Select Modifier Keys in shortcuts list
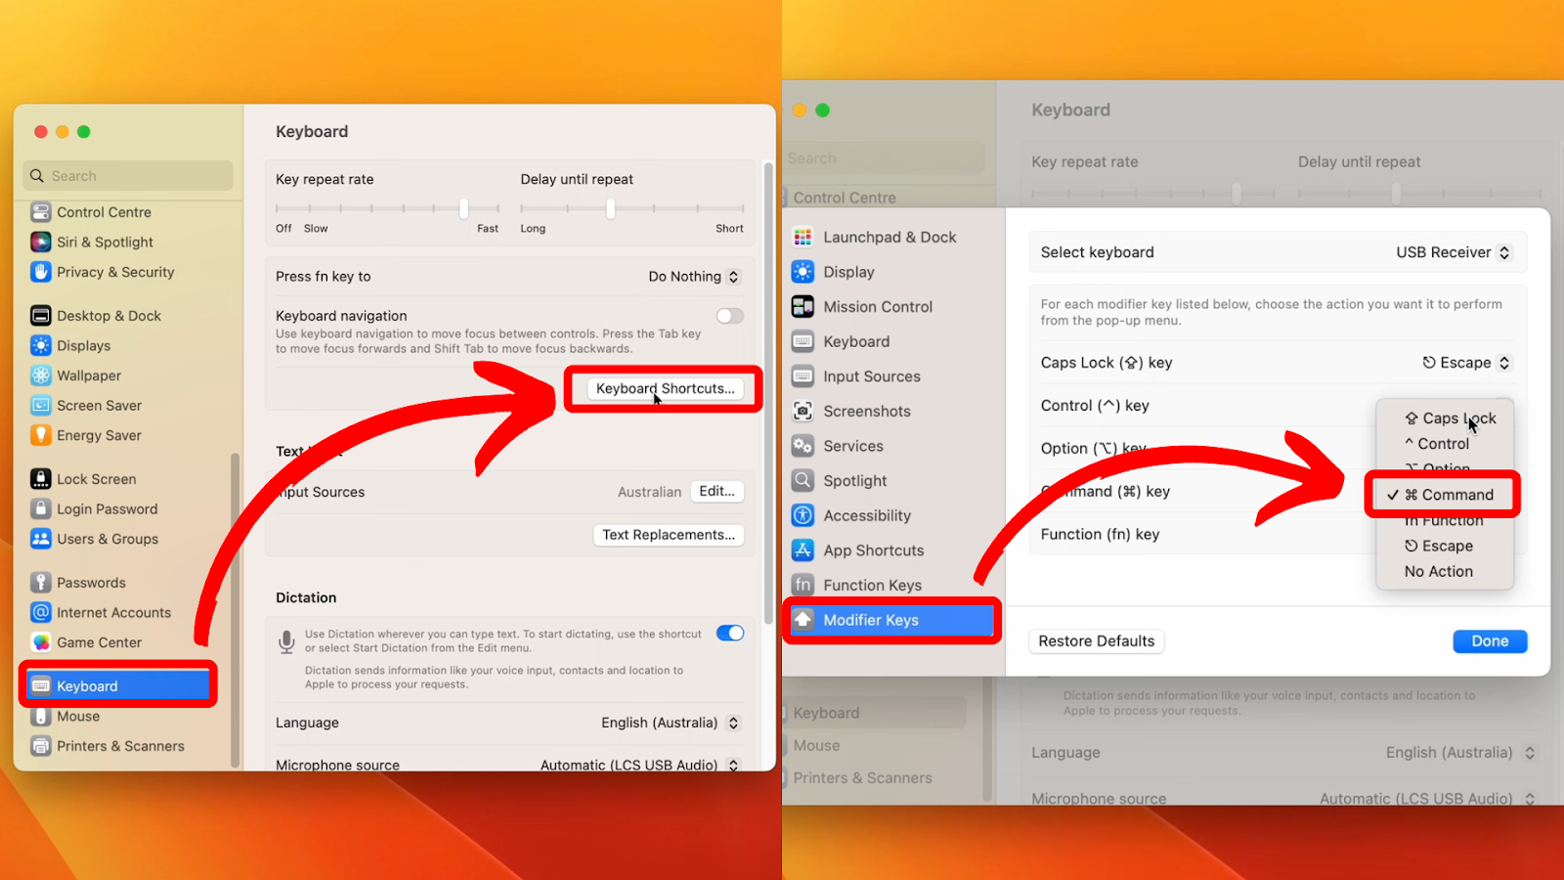 point(891,620)
